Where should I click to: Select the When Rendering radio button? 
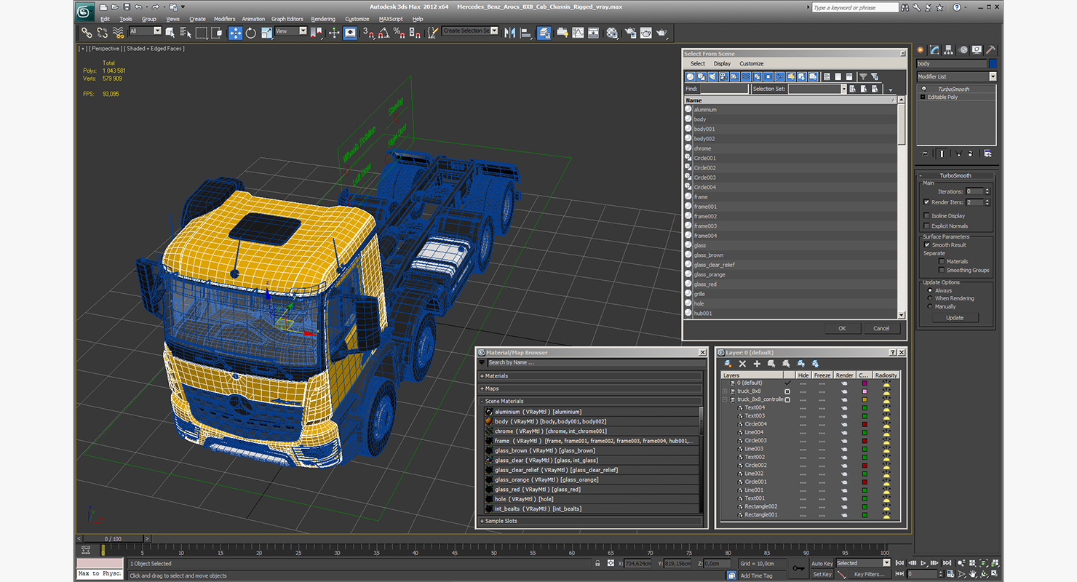tap(930, 298)
